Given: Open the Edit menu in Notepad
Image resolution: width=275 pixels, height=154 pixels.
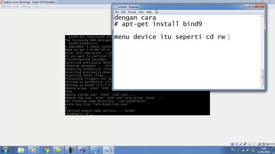Looking at the screenshot, I should [x=123, y=12].
